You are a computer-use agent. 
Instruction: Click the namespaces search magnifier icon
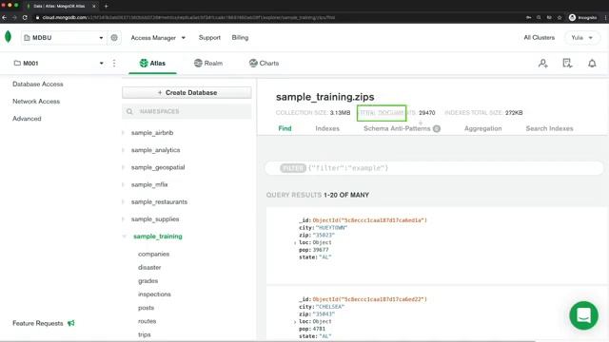click(129, 112)
